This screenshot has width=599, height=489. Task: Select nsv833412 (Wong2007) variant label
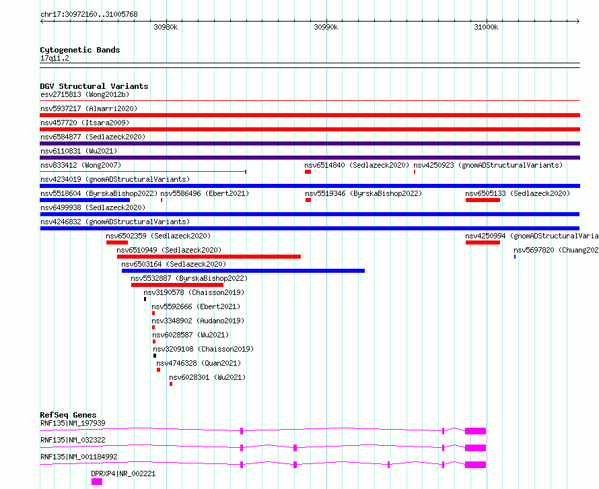[81, 165]
